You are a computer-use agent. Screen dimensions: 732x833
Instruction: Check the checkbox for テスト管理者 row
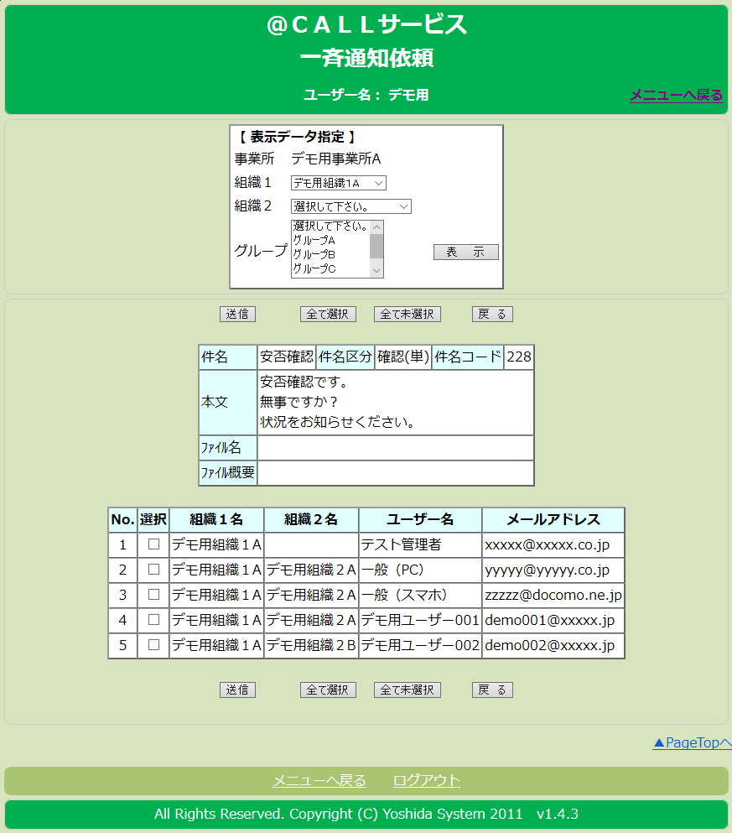(x=153, y=544)
